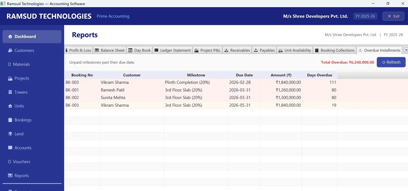Expand the tab overflow dropdown arrow
The height and width of the screenshot is (191, 408).
tap(406, 50)
